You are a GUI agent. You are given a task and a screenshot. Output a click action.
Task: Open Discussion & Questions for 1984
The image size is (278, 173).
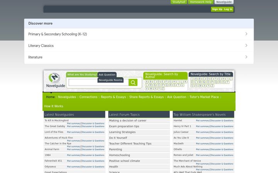(93, 155)
